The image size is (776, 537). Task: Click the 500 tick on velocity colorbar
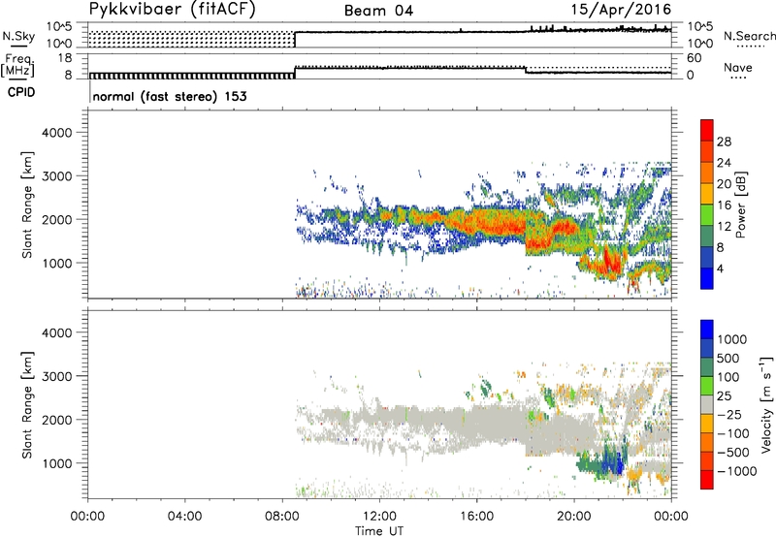[728, 358]
